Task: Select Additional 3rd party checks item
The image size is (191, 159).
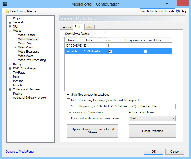Action: tap(30, 98)
